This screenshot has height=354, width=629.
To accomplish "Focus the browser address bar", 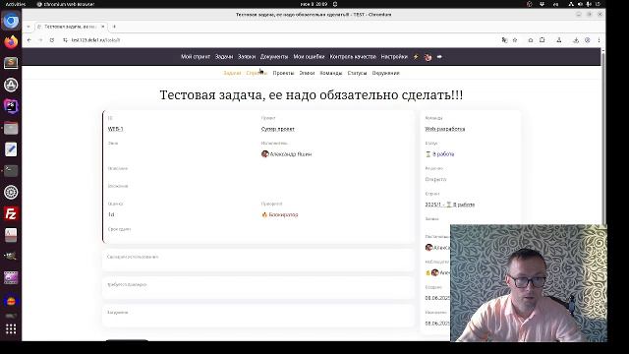I will [x=281, y=40].
